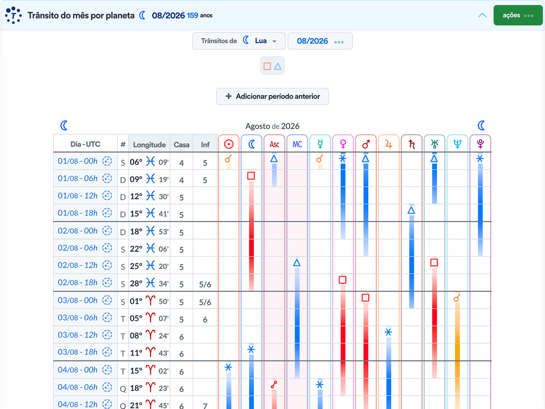Screen dimensions: 545x409
Task: Click Jupiter sextile marker in 03/08 - 12h row
Action: (388, 332)
